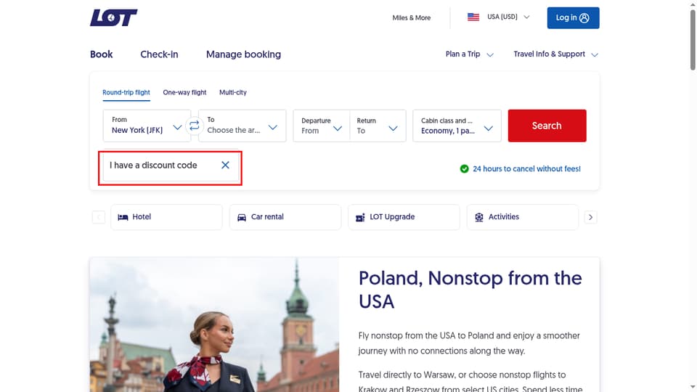Open the Activities option
This screenshot has width=697, height=392.
(x=523, y=217)
